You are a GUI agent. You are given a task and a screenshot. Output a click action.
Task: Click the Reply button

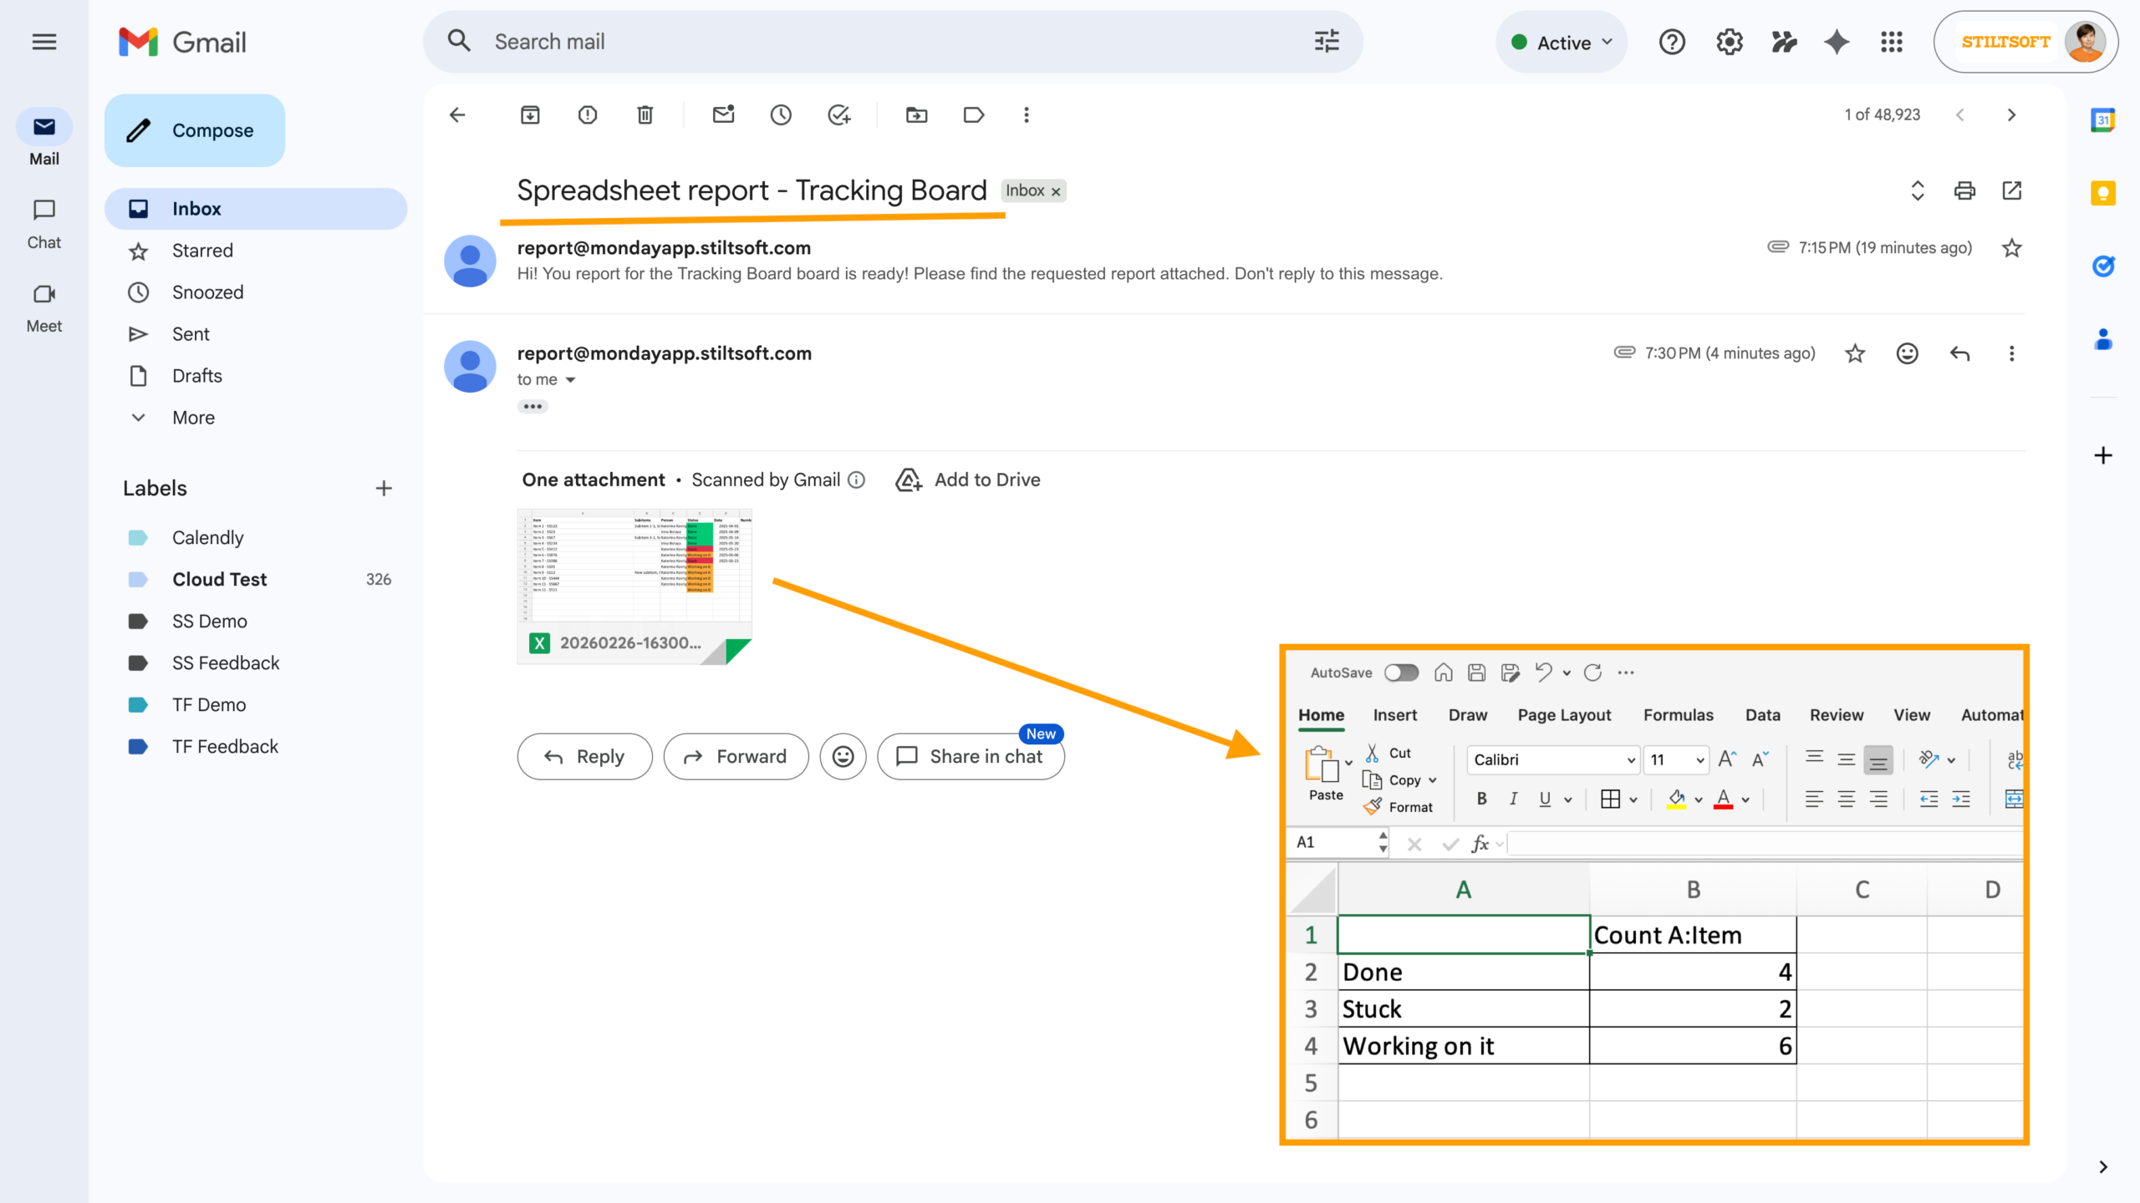(x=584, y=756)
